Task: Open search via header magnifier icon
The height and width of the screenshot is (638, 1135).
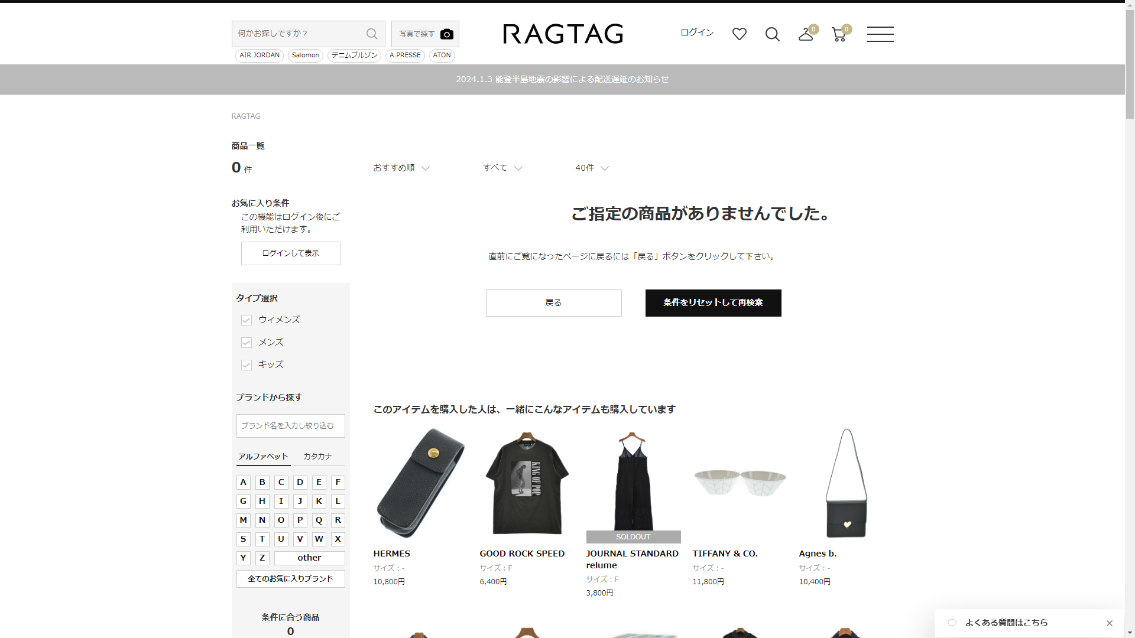Action: click(772, 34)
